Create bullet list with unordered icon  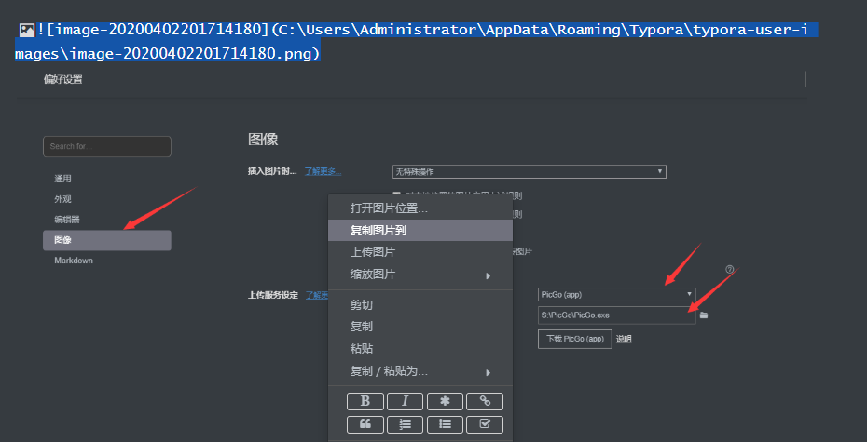point(445,424)
